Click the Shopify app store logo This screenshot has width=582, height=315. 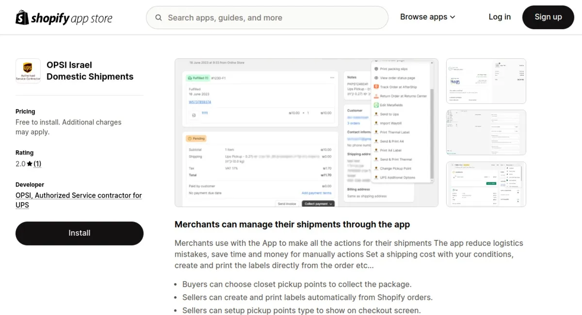click(x=64, y=18)
